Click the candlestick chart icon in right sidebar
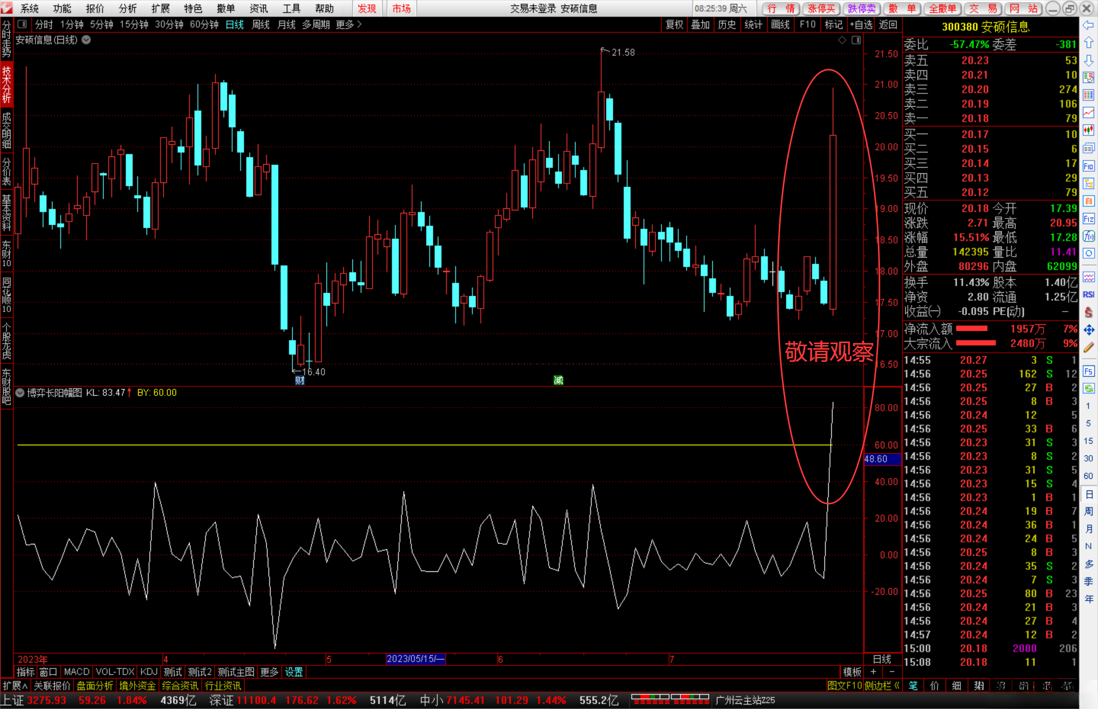 1088,130
